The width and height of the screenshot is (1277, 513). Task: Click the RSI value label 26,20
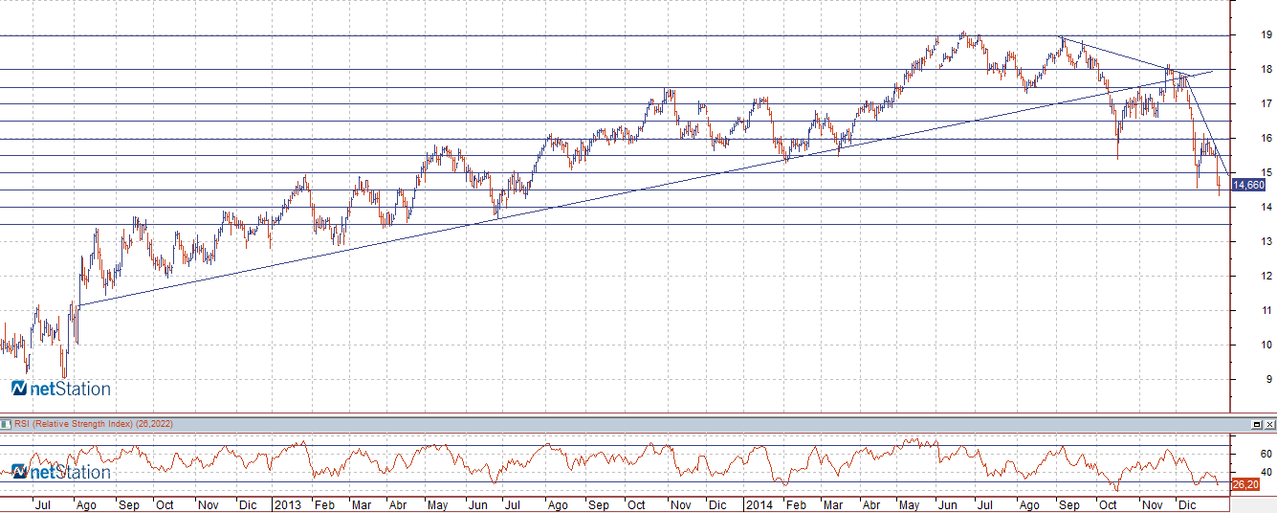[1246, 485]
